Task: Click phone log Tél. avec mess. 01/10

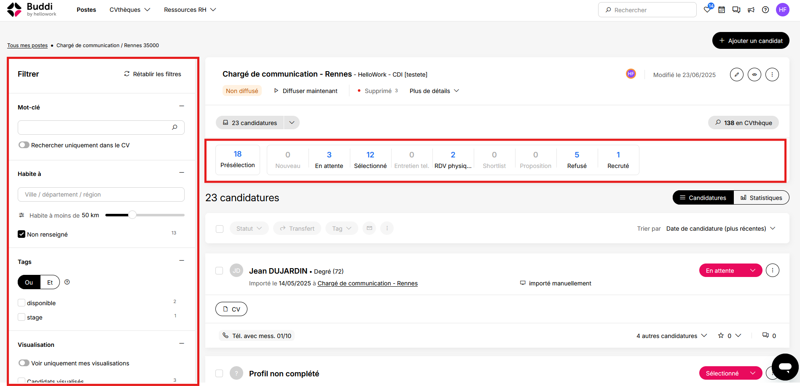Action: pos(257,335)
